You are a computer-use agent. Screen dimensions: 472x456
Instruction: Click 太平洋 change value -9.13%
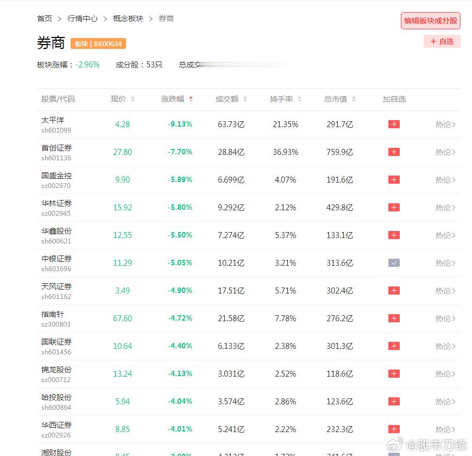(180, 124)
